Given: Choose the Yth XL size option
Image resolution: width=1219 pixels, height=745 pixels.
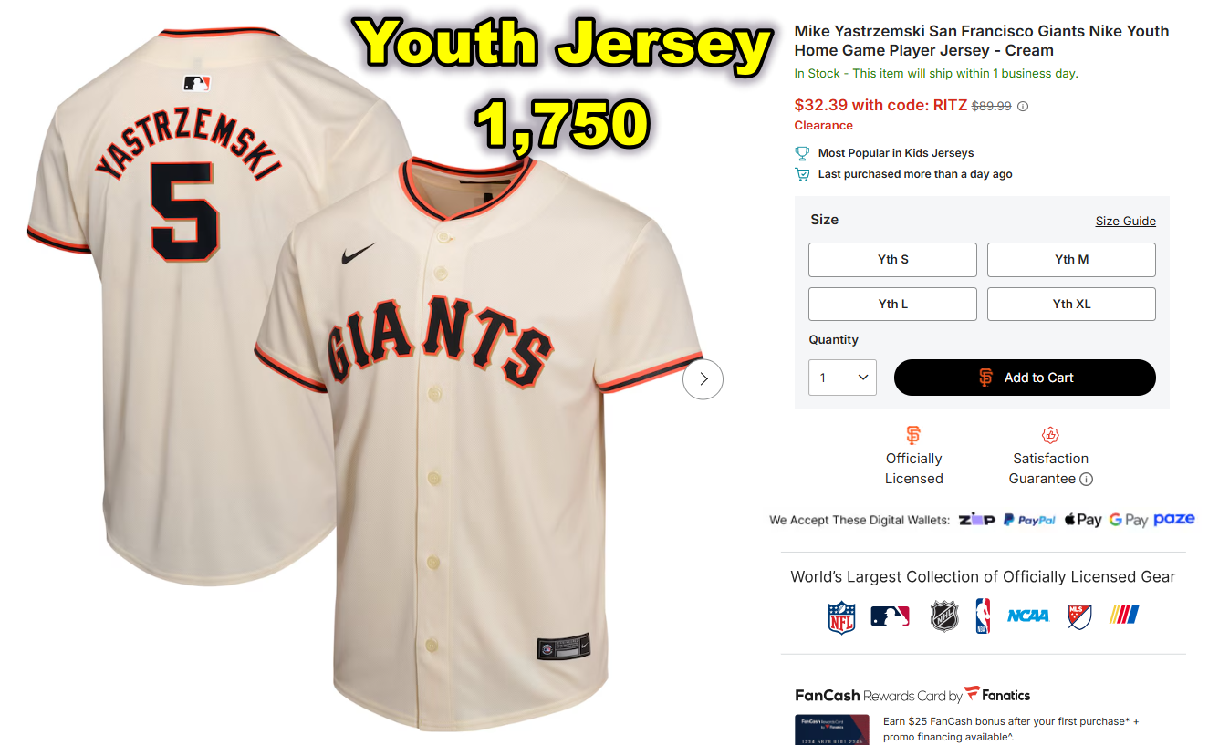Looking at the screenshot, I should click(x=1071, y=305).
